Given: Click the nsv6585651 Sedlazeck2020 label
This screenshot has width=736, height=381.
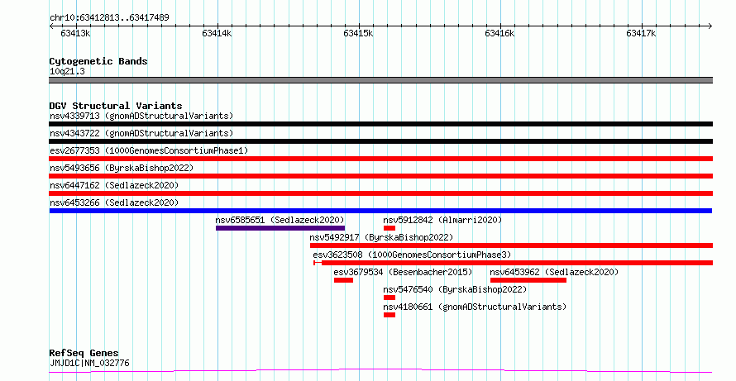Looking at the screenshot, I should (x=280, y=220).
